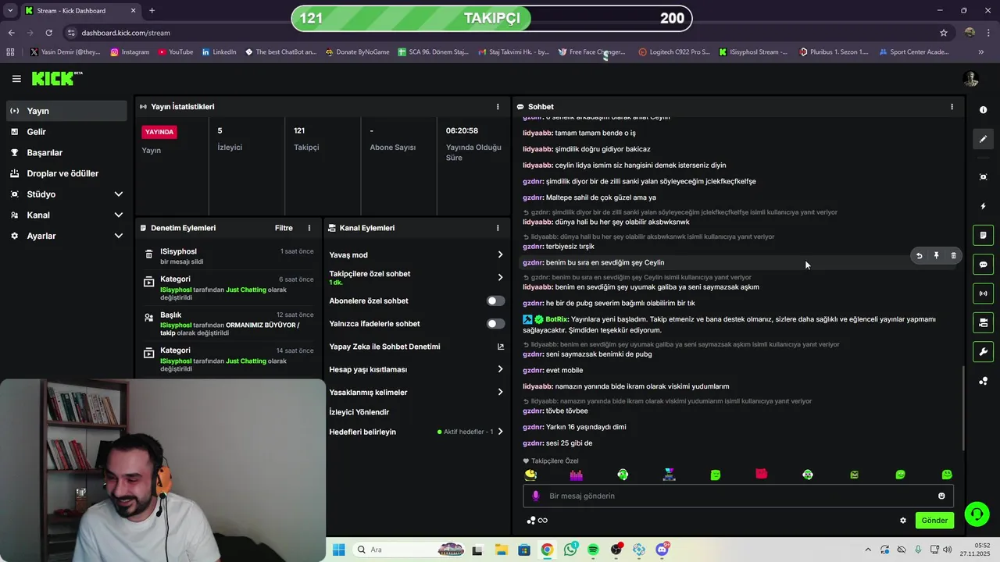Viewport: 1000px width, 562px height.
Task: Select the red square emote
Action: (x=762, y=474)
